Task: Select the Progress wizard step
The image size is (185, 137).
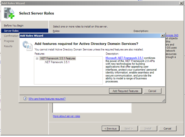Action: tap(9, 41)
